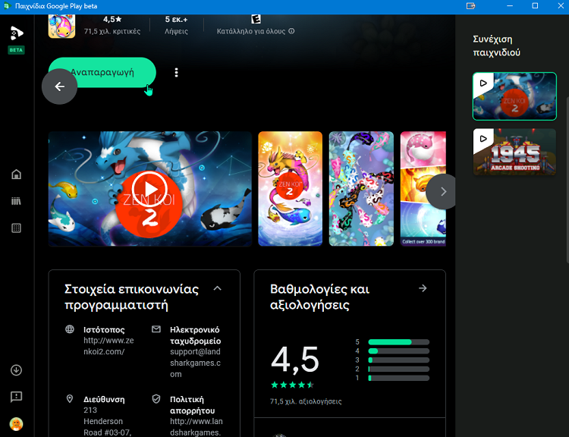
Task: Click the Συνέχιση παιχνιδιού heading
Action: [x=496, y=46]
